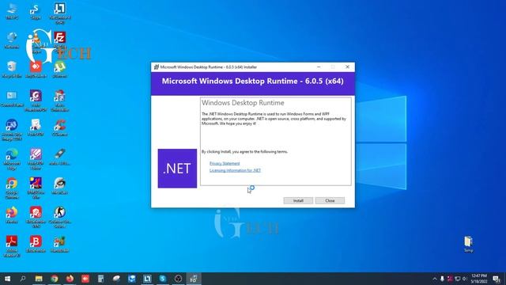Image resolution: width=506 pixels, height=285 pixels.
Task: Click the .NET logo in the installer
Action: tap(177, 169)
